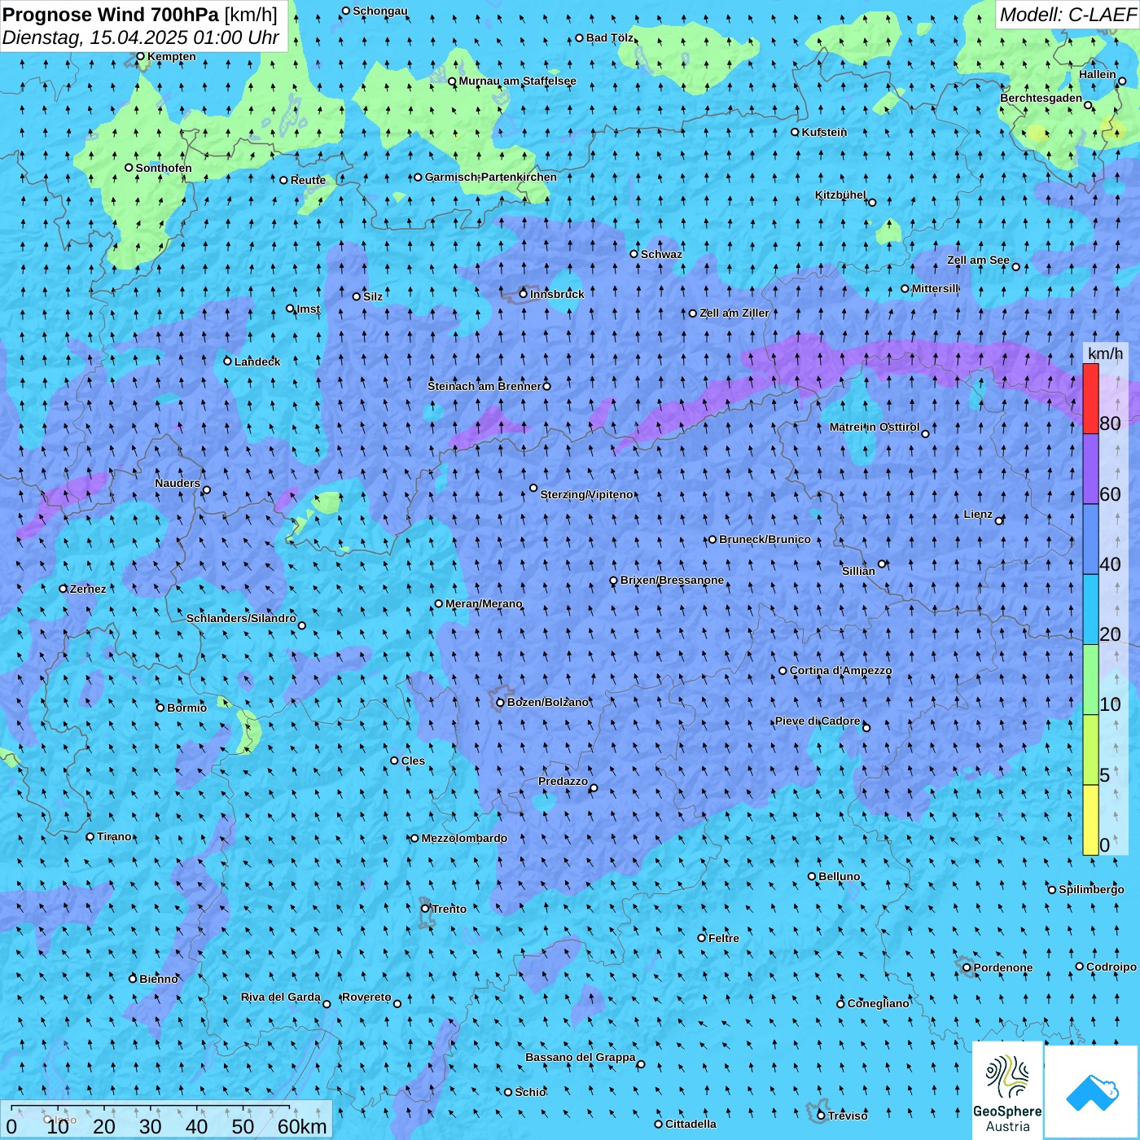Click the 'Predazzo' label
The image size is (1140, 1140).
(563, 781)
